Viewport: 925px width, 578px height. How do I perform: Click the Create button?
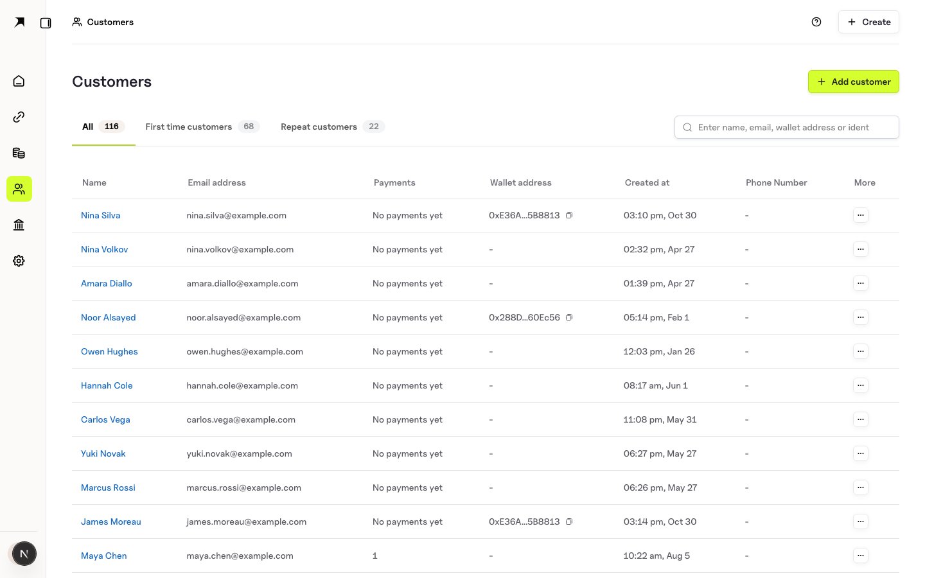pyautogui.click(x=868, y=22)
